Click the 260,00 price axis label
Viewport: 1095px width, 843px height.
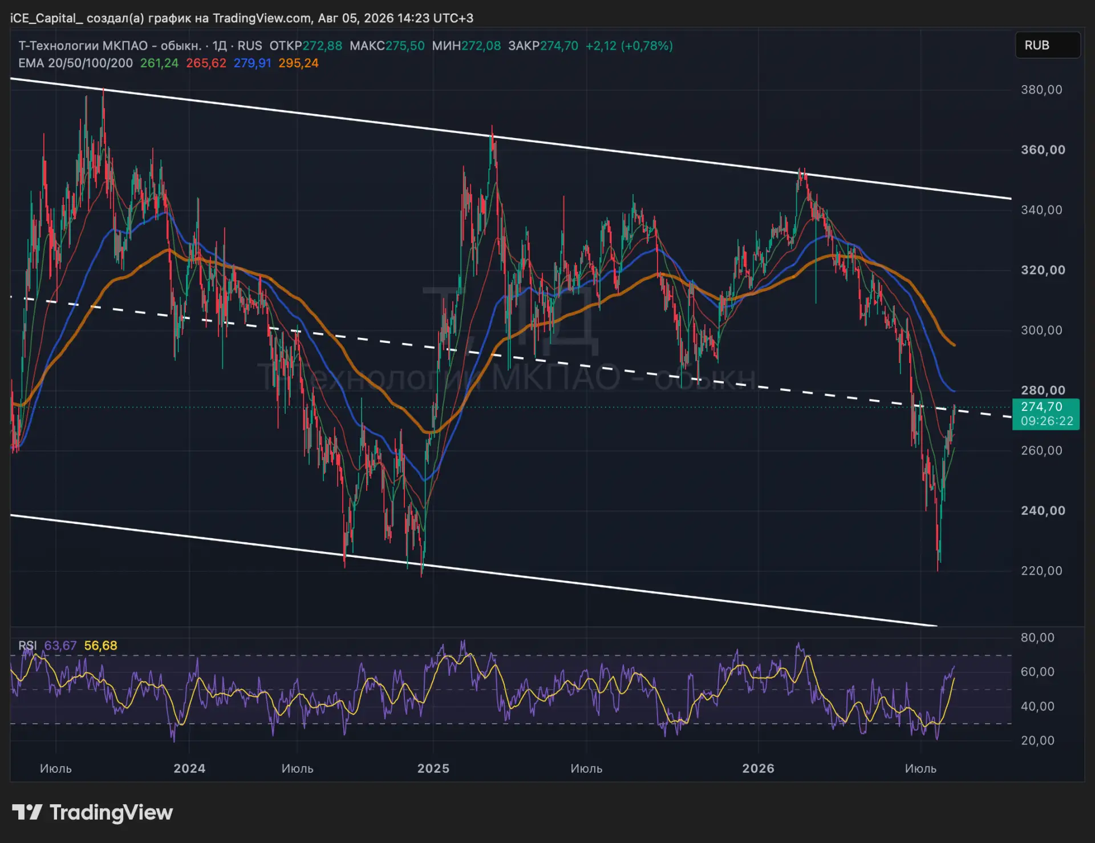click(x=1041, y=450)
